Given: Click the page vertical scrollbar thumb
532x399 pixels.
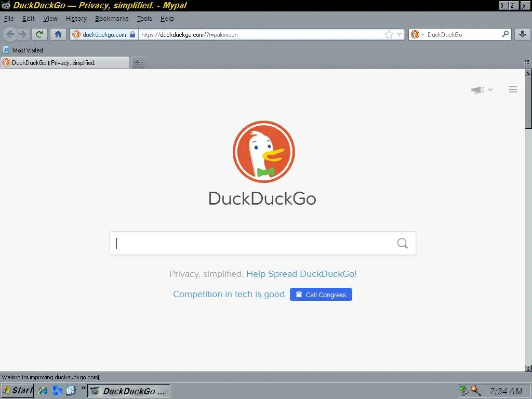Looking at the screenshot, I should coord(528,102).
